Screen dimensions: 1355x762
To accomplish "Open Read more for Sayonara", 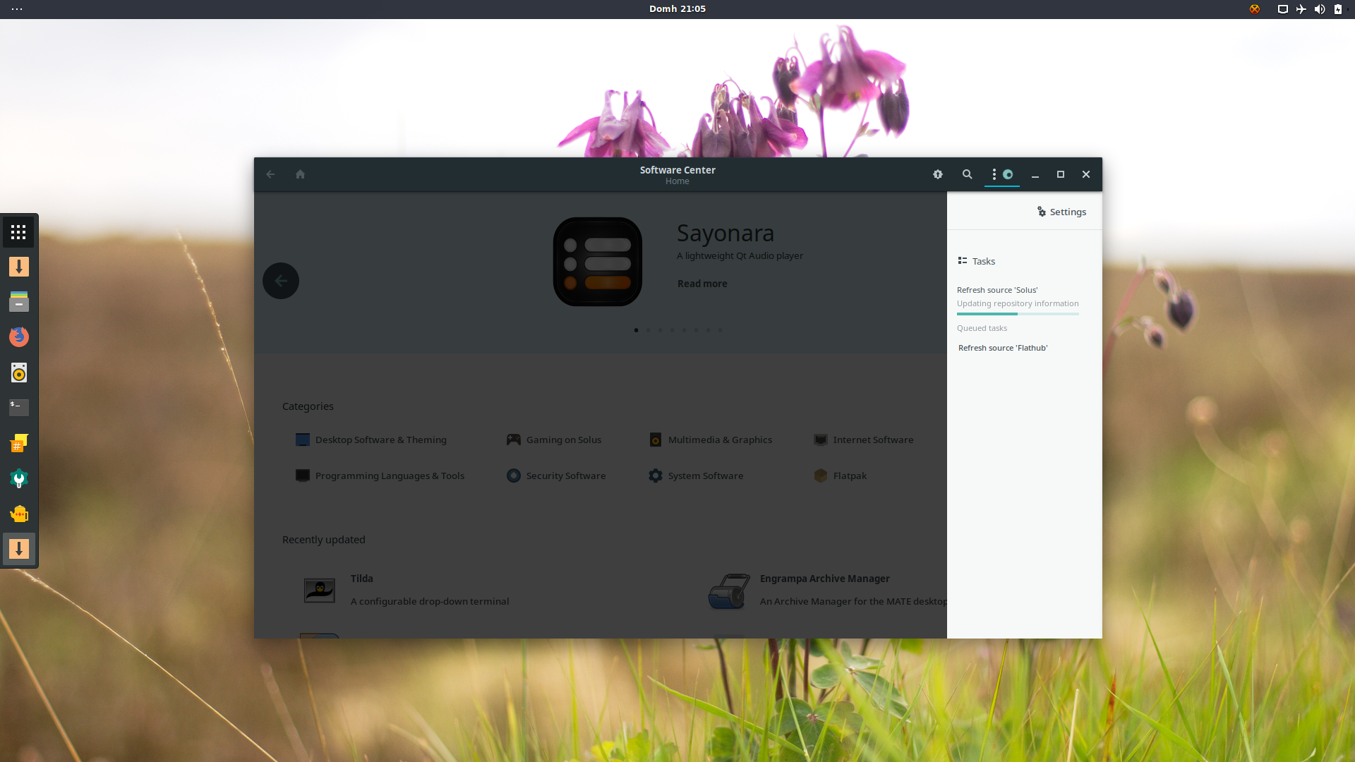I will coord(702,284).
